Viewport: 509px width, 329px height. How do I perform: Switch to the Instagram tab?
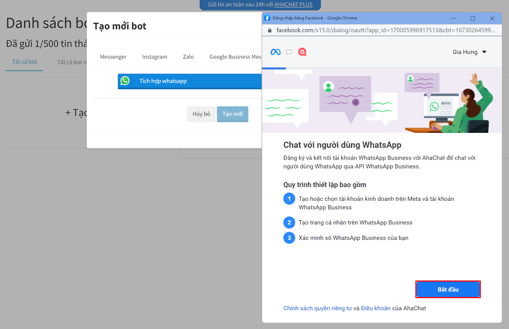155,57
